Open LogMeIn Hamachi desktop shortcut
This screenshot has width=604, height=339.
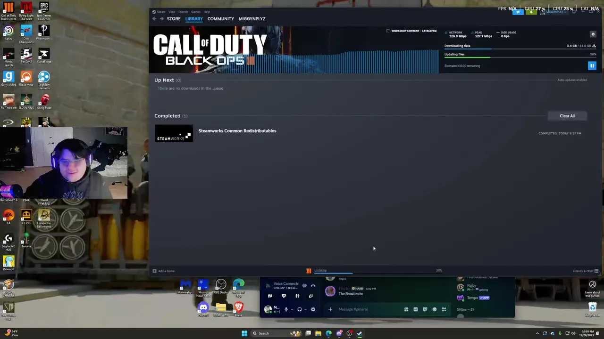tap(44, 80)
